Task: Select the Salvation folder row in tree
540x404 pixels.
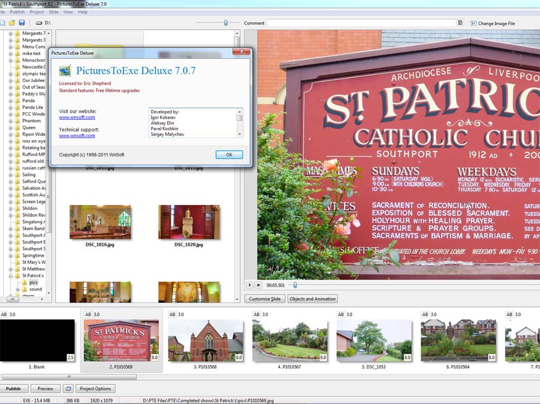Action: (x=33, y=188)
